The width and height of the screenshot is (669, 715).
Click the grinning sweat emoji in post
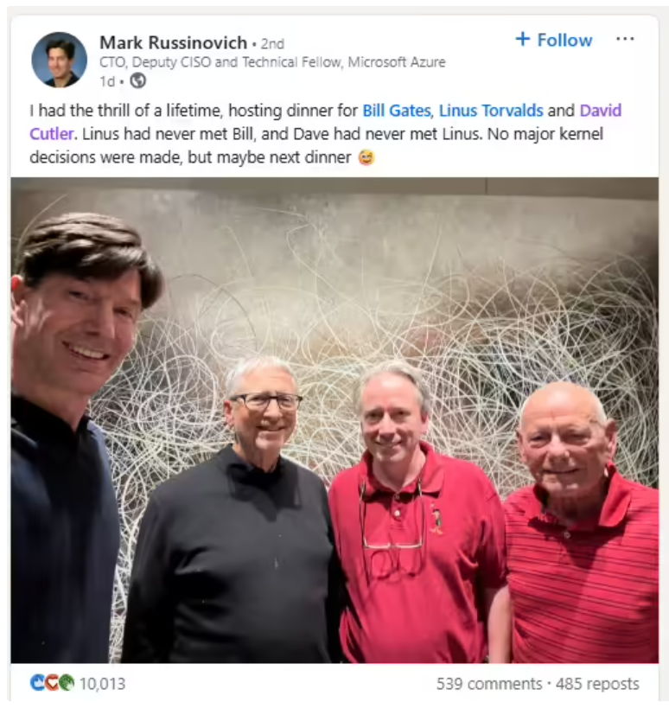[x=366, y=157]
